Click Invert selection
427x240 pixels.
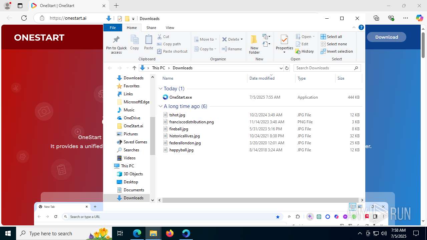[337, 51]
